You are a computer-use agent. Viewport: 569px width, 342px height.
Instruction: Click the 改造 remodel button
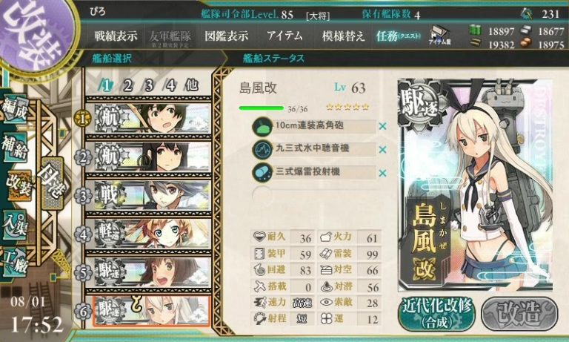coord(519,314)
